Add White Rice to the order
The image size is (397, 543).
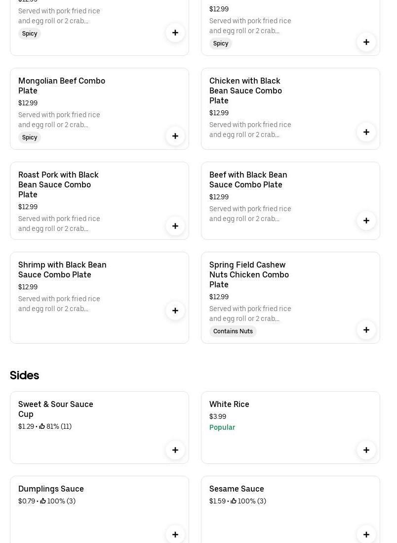(x=366, y=450)
